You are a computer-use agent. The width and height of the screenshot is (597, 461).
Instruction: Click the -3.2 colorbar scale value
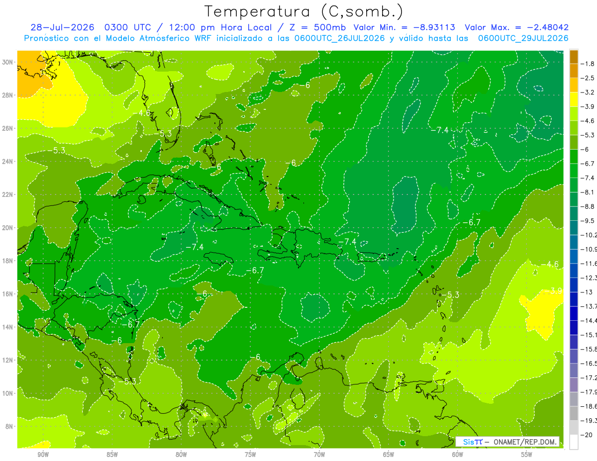(588, 92)
